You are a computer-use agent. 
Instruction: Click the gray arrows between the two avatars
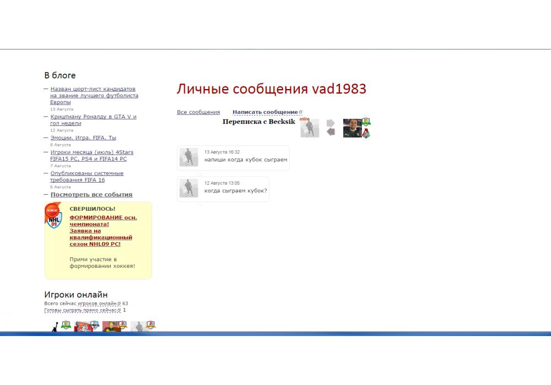click(x=331, y=127)
